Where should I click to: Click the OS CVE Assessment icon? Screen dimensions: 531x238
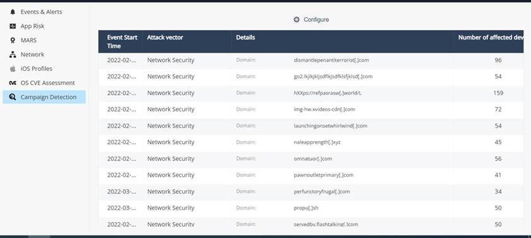13,83
